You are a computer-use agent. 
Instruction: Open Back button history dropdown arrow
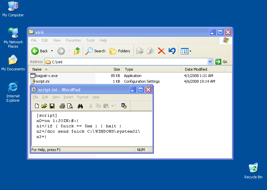pyautogui.click(x=52, y=51)
